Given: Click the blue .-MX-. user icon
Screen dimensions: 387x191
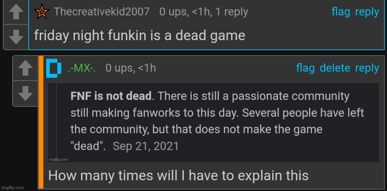Looking at the screenshot, I should [x=53, y=69].
